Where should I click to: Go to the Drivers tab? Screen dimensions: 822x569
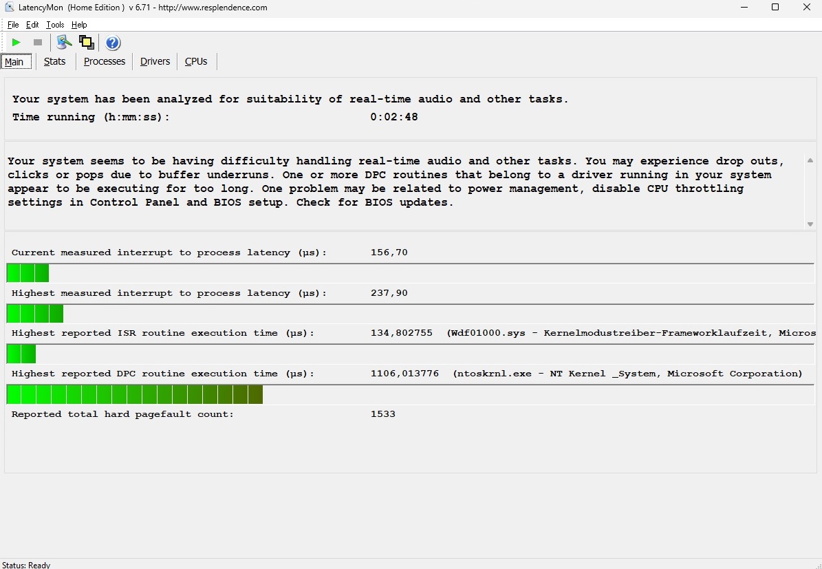(x=155, y=61)
